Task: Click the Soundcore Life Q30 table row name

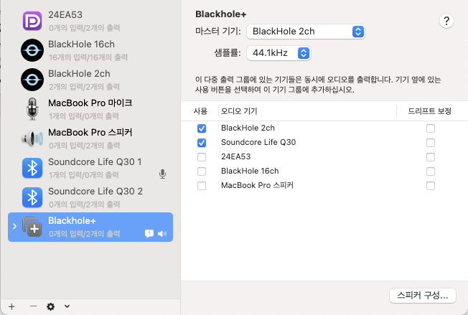Action: click(x=258, y=142)
